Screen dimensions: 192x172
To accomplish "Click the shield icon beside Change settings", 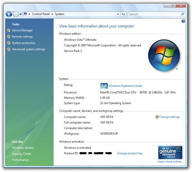I will tap(157, 117).
